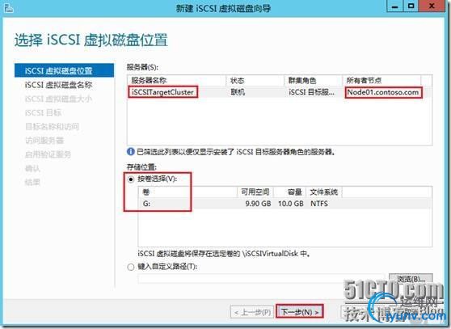The image size is (451, 329).
Task: Sort by 状态 column header
Action: click(x=255, y=81)
